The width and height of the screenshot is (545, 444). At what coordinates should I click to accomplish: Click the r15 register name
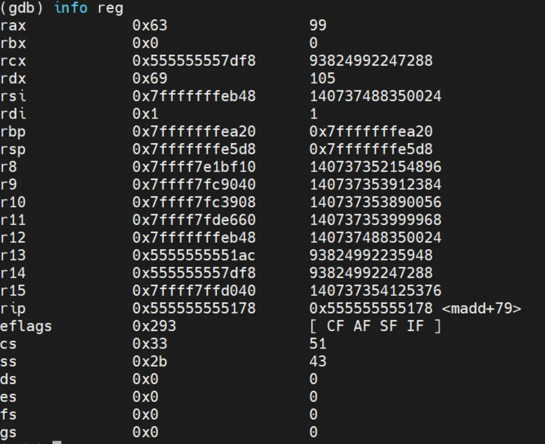click(13, 291)
